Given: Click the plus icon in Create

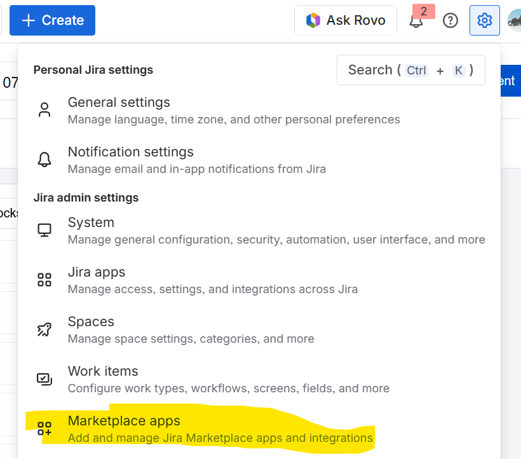Looking at the screenshot, I should point(29,20).
